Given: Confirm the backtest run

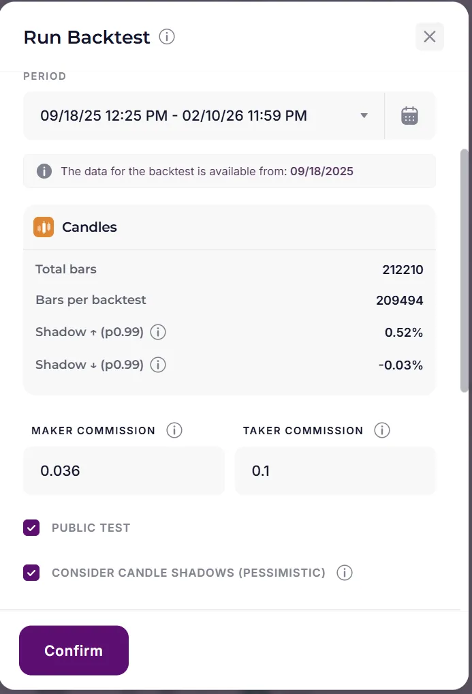Looking at the screenshot, I should [74, 650].
